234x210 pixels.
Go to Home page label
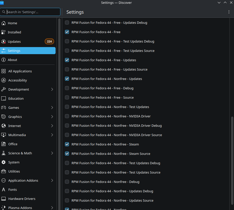click(12, 23)
